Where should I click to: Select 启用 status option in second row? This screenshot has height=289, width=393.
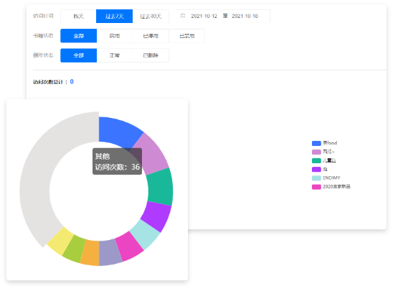115,36
